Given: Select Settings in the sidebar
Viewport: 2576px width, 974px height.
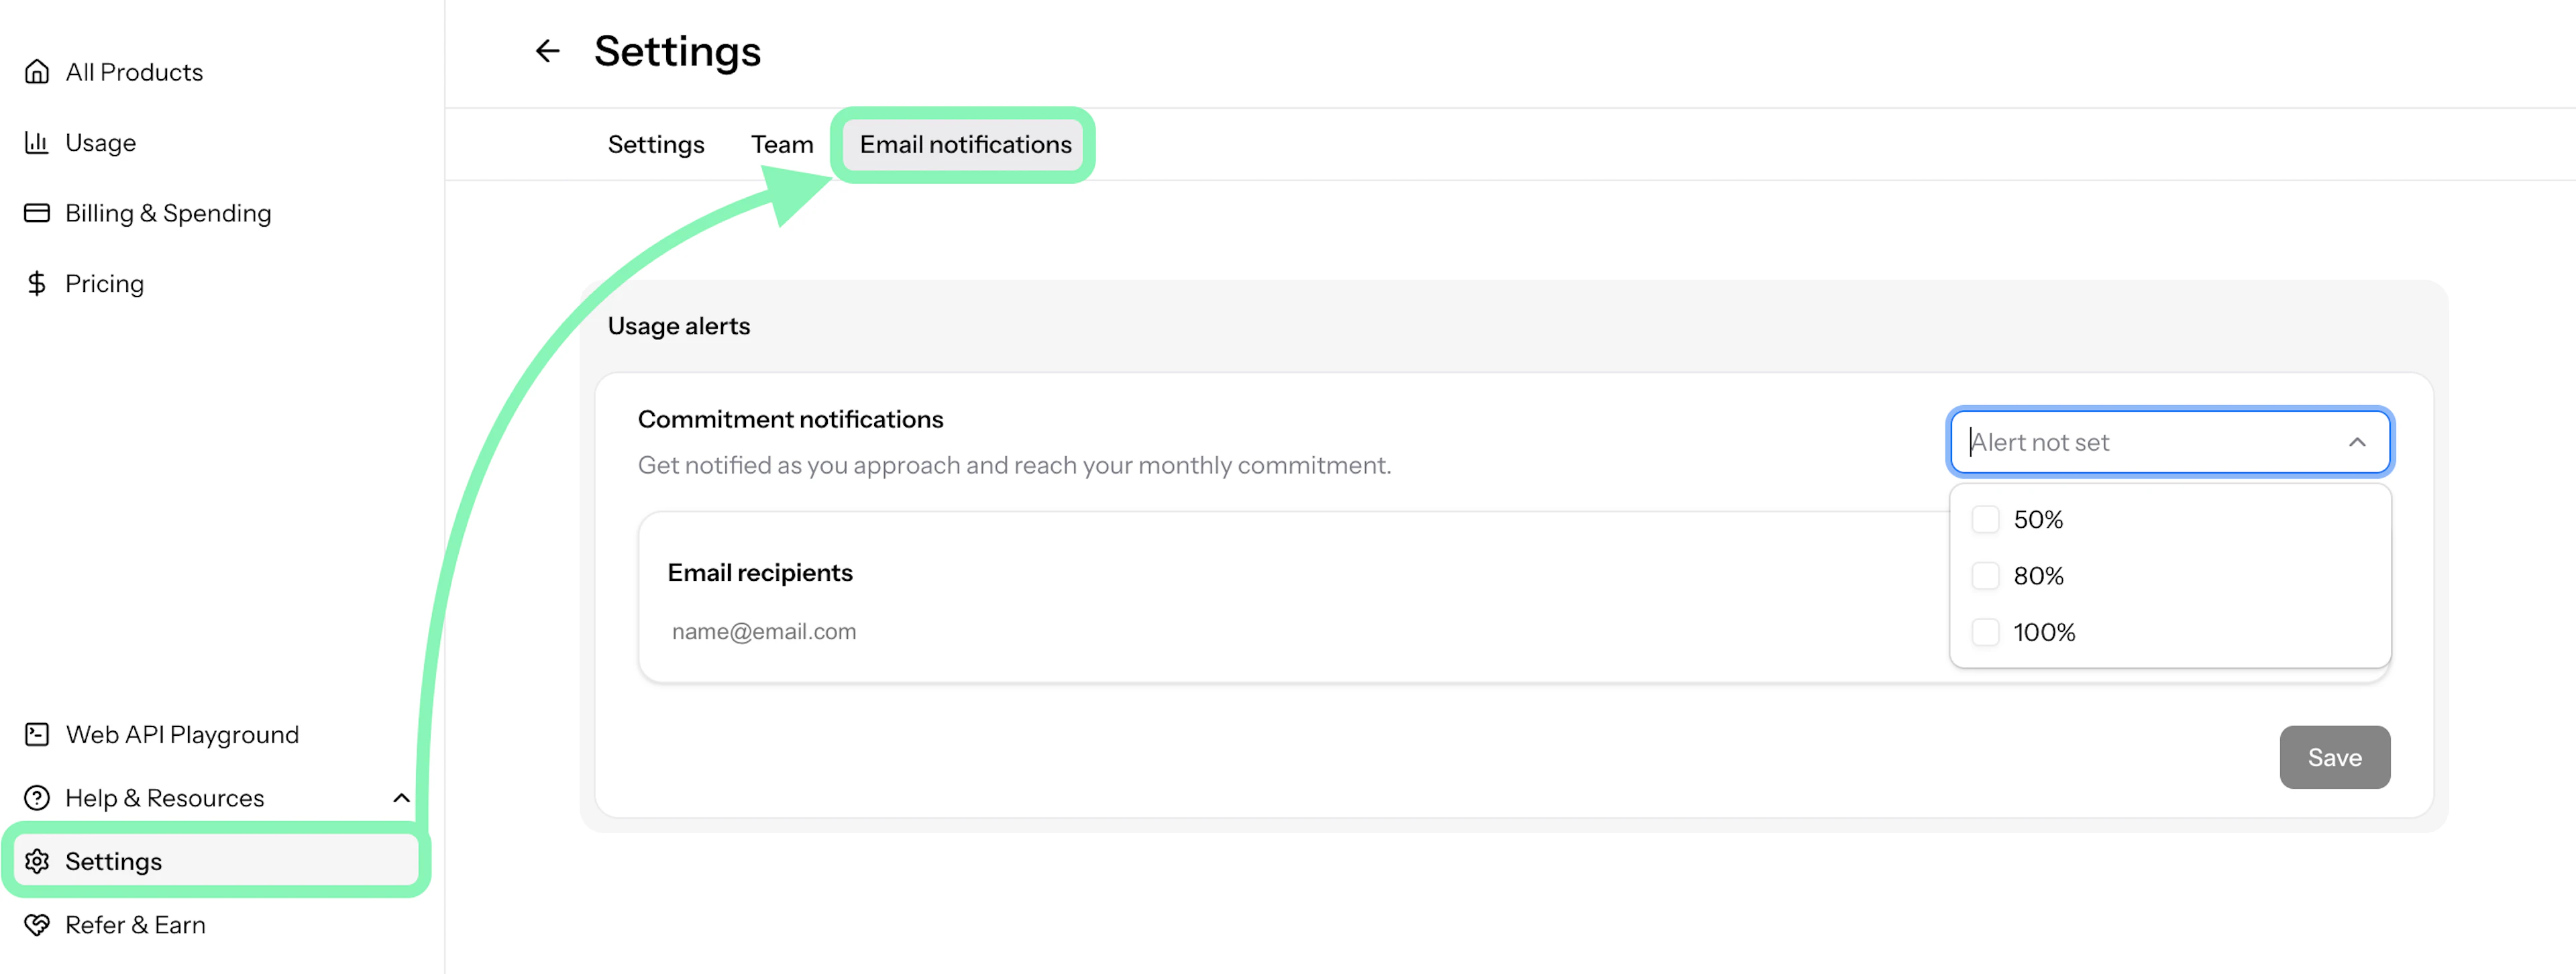Looking at the screenshot, I should [217, 861].
